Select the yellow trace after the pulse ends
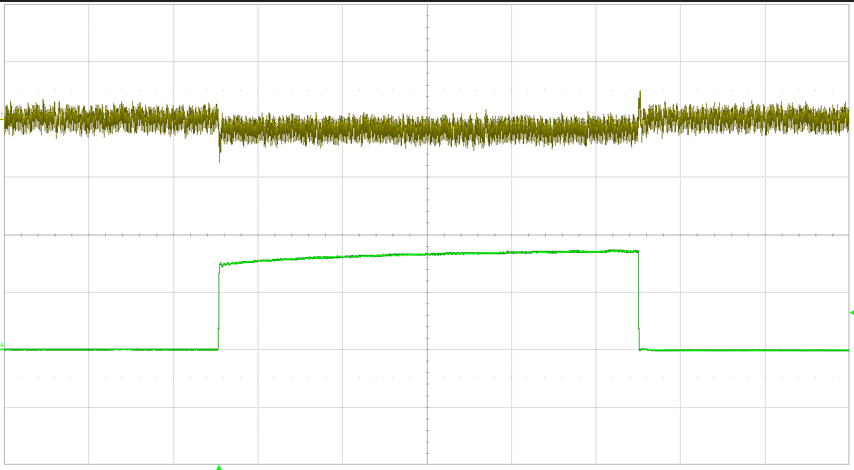 coord(742,117)
